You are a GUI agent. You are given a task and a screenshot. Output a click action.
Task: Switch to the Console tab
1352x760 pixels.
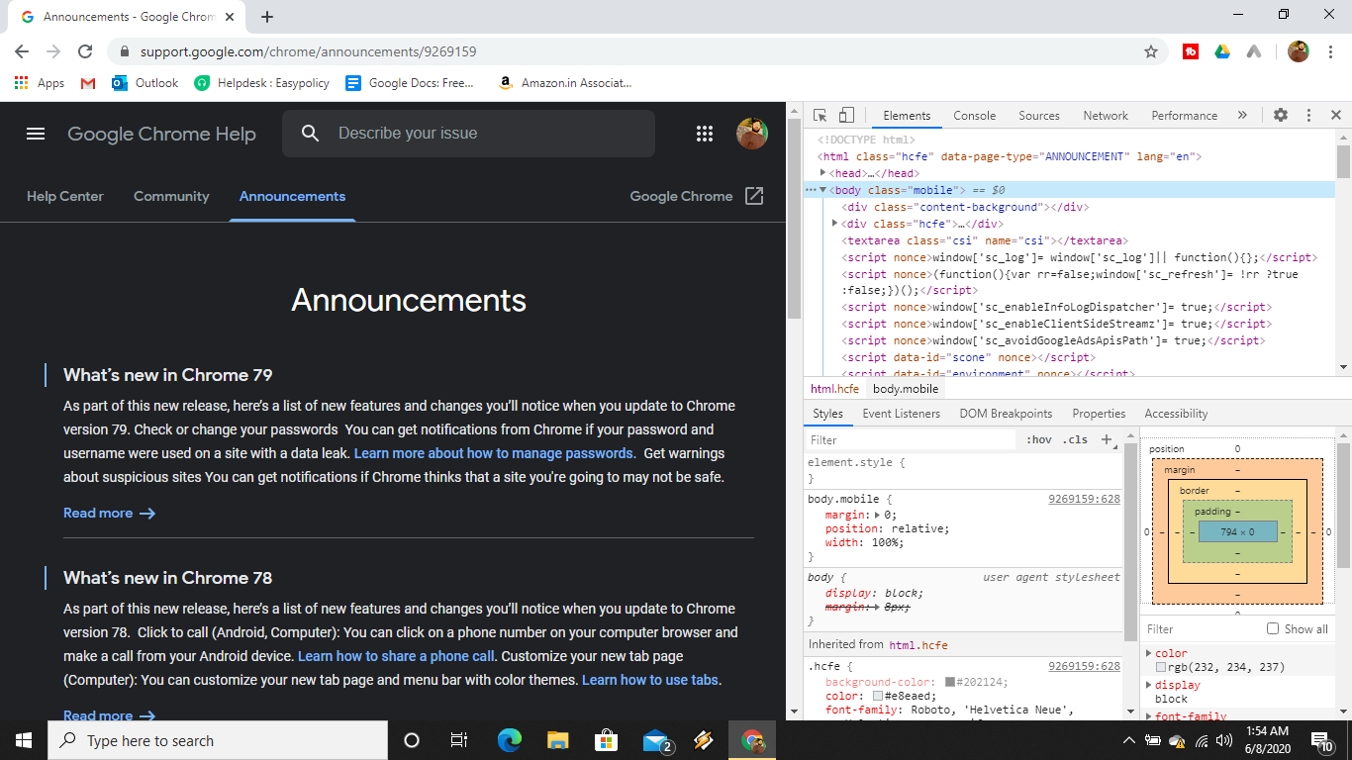[974, 116]
